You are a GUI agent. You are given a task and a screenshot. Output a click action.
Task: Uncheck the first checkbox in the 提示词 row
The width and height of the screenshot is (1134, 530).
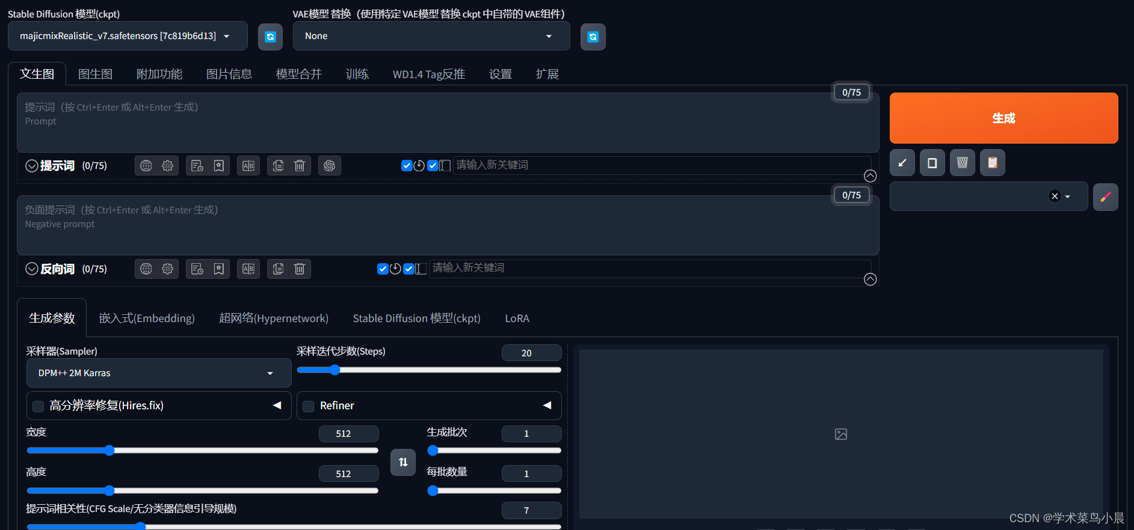click(407, 166)
